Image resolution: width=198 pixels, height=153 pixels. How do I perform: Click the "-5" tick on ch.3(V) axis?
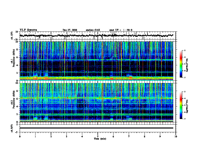coord(17,132)
